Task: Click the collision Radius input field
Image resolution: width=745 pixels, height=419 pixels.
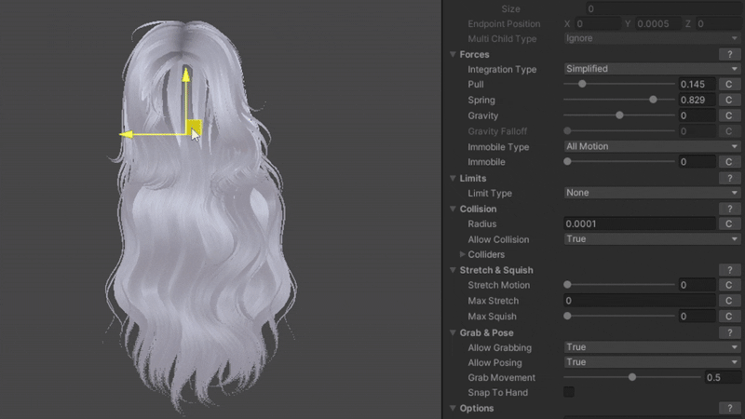Action: [x=638, y=223]
